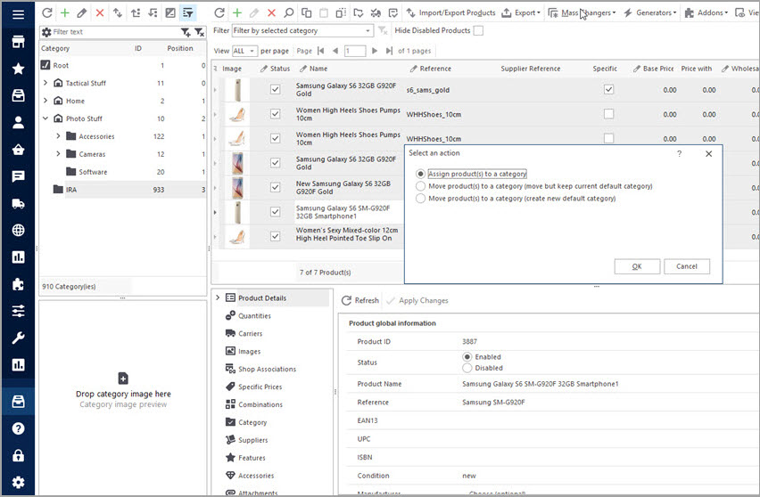Delete the selected product with the red X
The image size is (760, 497).
click(x=271, y=13)
